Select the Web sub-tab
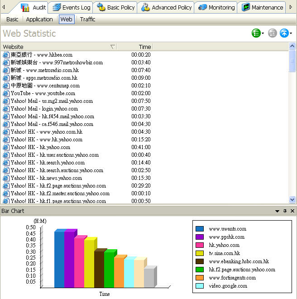This screenshot has height=299, width=297. [67, 19]
